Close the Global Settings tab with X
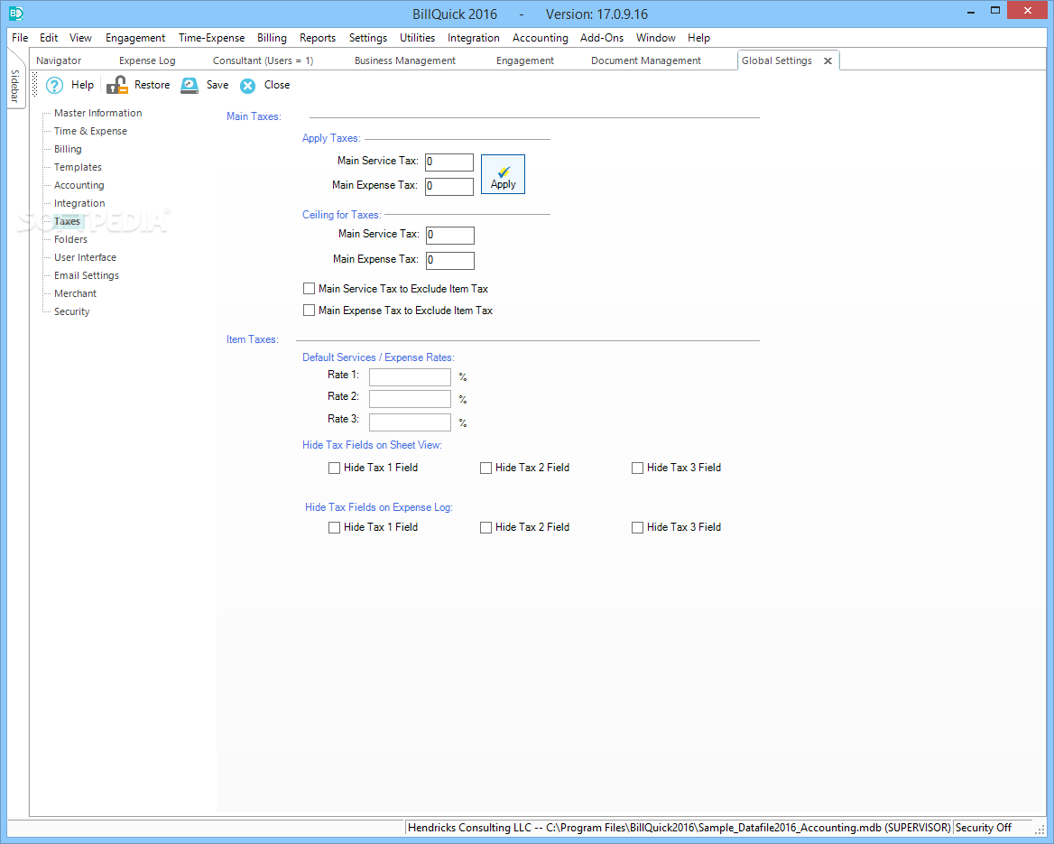This screenshot has width=1054, height=844. coord(828,61)
